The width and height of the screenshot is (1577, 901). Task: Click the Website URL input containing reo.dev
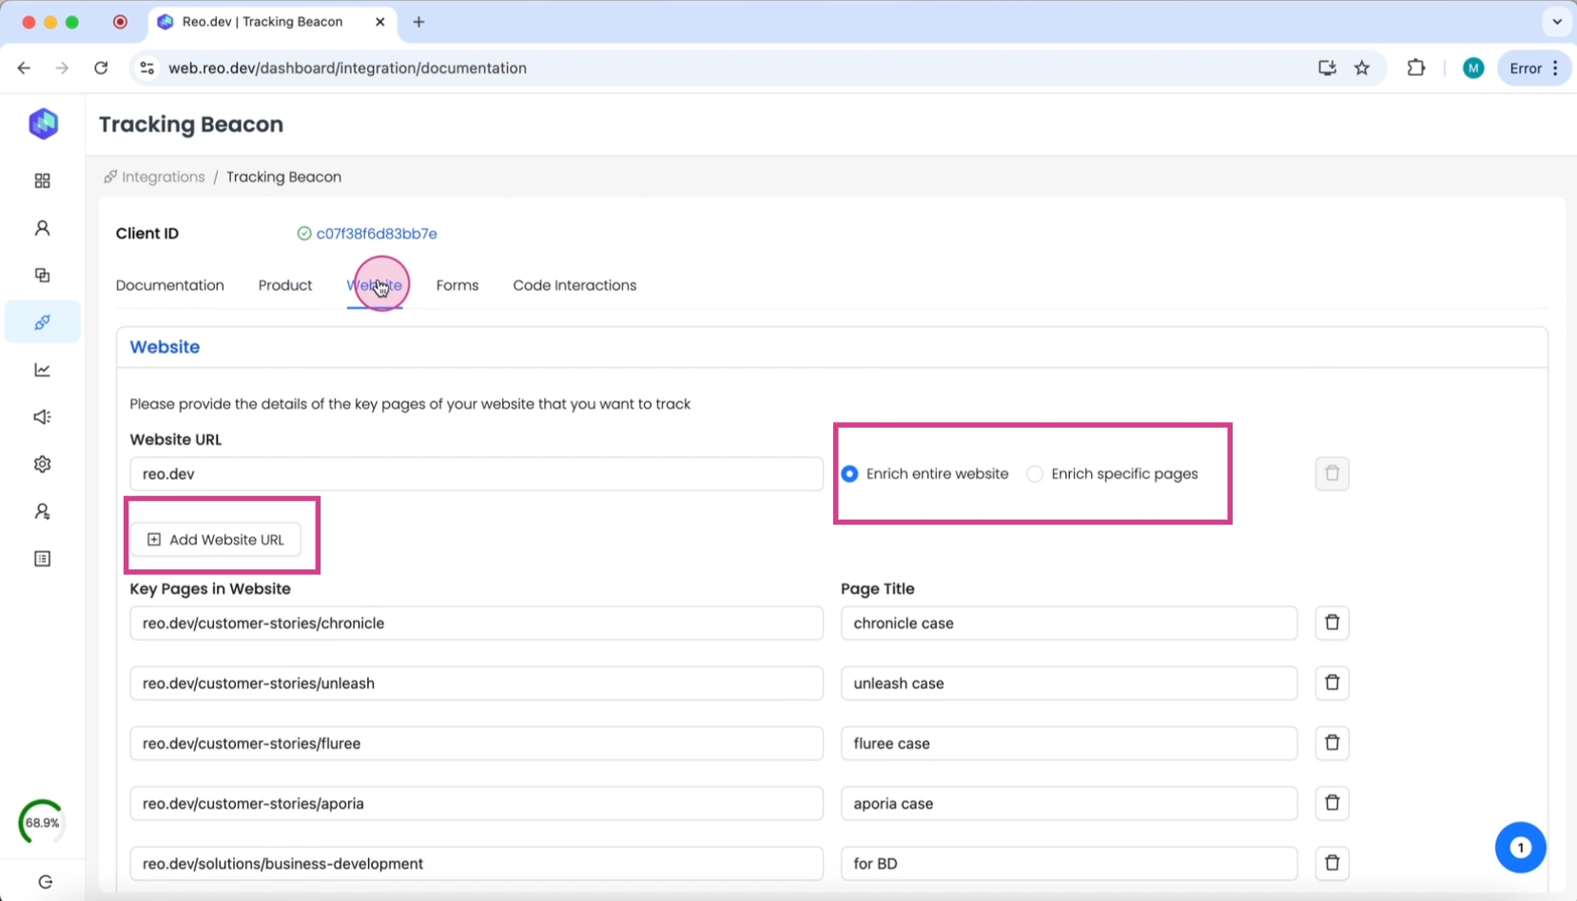[476, 473]
